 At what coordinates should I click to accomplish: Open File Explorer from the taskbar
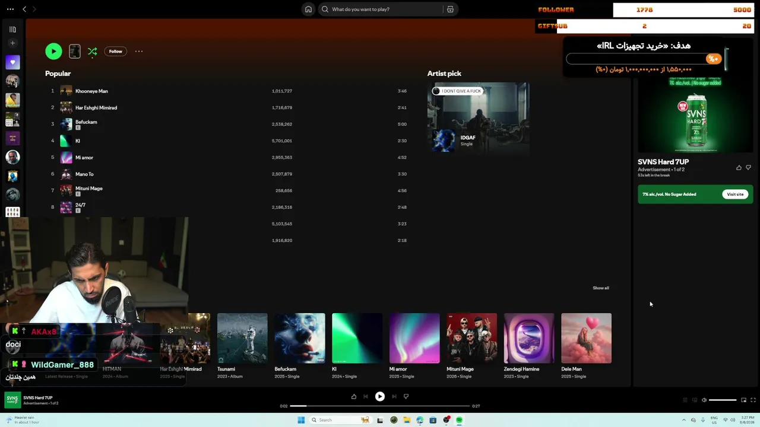[x=407, y=420]
